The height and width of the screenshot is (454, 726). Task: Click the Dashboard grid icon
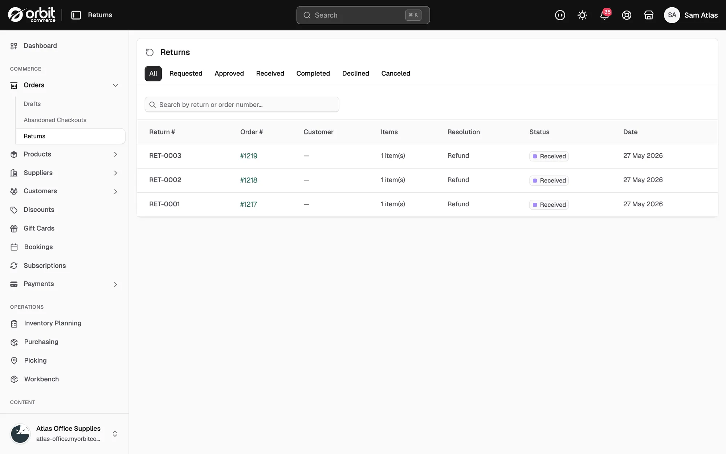click(x=14, y=46)
